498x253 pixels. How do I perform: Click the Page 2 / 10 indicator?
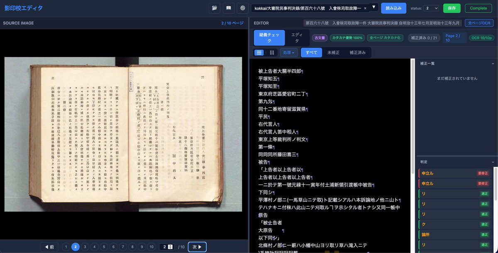[454, 38]
